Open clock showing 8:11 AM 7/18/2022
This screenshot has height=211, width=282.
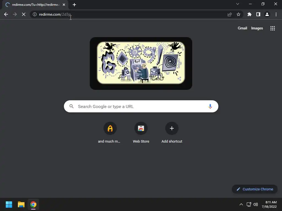point(269,204)
